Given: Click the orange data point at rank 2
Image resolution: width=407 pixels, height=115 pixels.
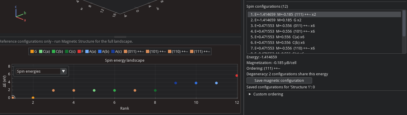Looking at the screenshot, I should (33, 98).
